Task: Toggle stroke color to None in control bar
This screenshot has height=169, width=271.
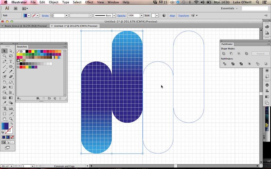Action: click(34, 15)
